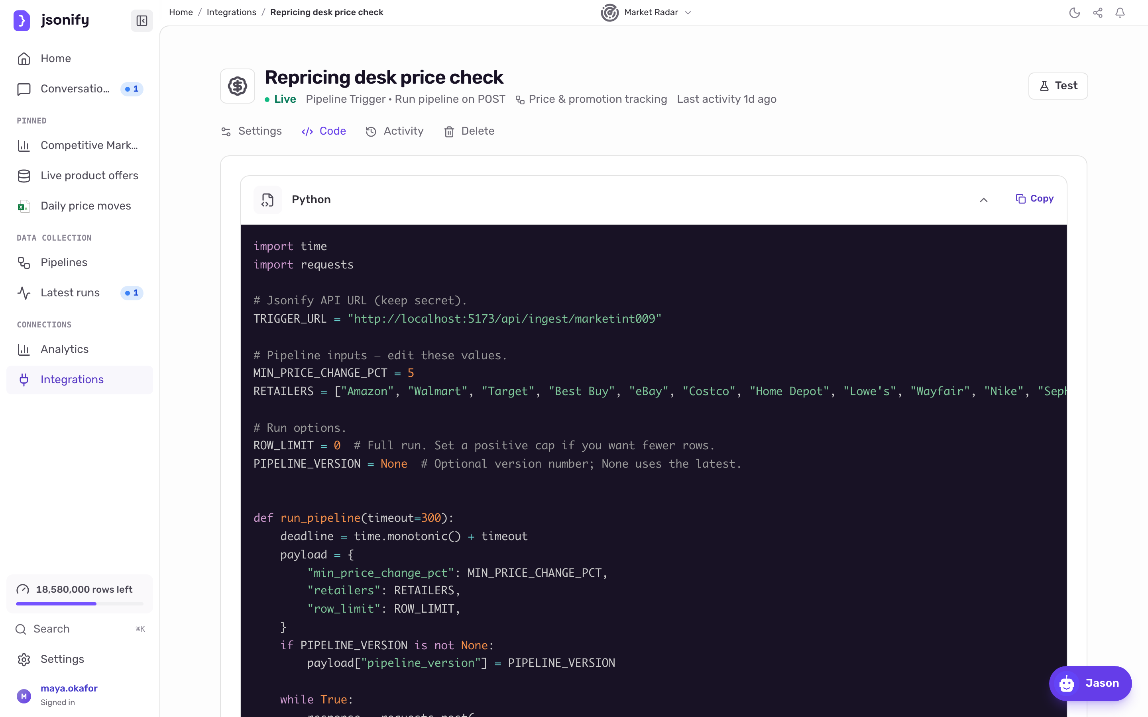Click the def run_pipeline line

pos(354,518)
